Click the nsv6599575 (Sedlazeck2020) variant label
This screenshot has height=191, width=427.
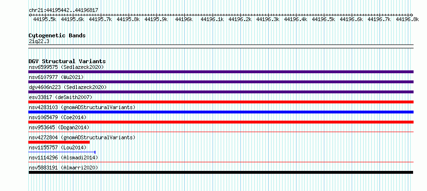tap(66, 67)
